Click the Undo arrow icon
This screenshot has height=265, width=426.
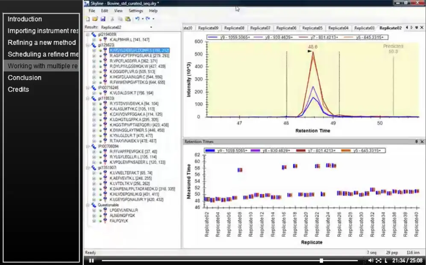tap(138, 19)
